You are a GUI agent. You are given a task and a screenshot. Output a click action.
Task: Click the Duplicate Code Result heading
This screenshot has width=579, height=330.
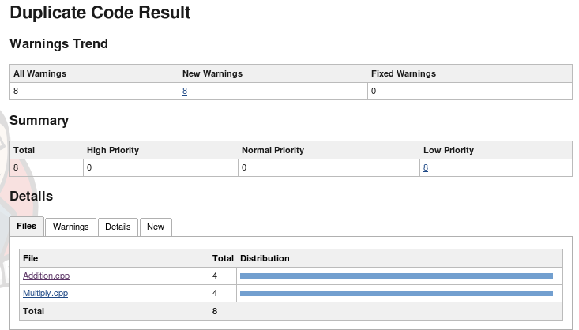pos(100,13)
